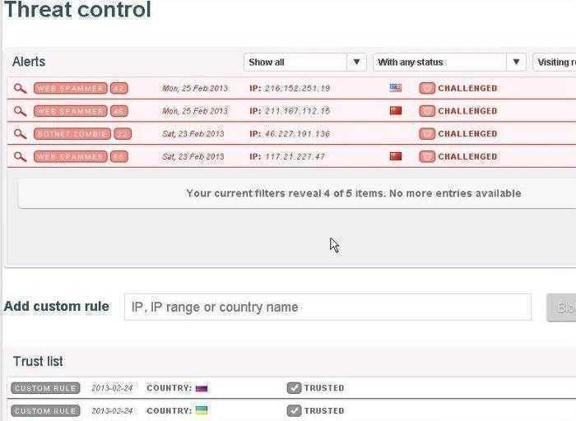Click the Add custom rule label
The width and height of the screenshot is (576, 421).
57,307
